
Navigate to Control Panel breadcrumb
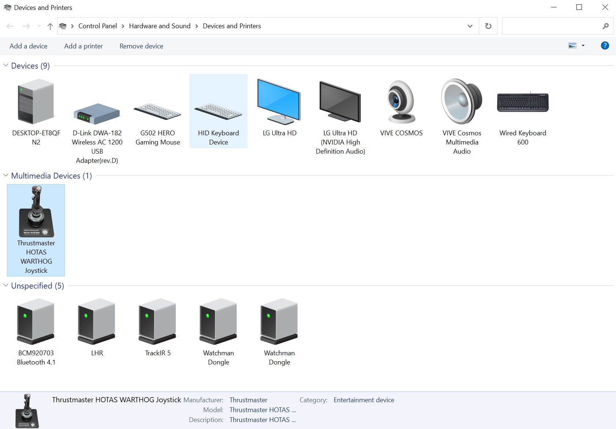98,26
